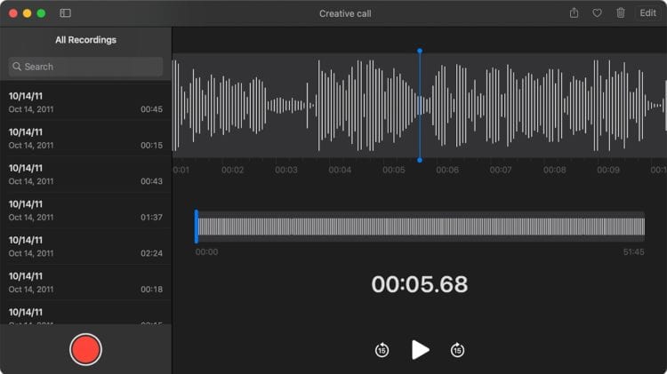The width and height of the screenshot is (667, 374).
Task: Click the blue playhead on overview waveform
Action: coord(197,227)
